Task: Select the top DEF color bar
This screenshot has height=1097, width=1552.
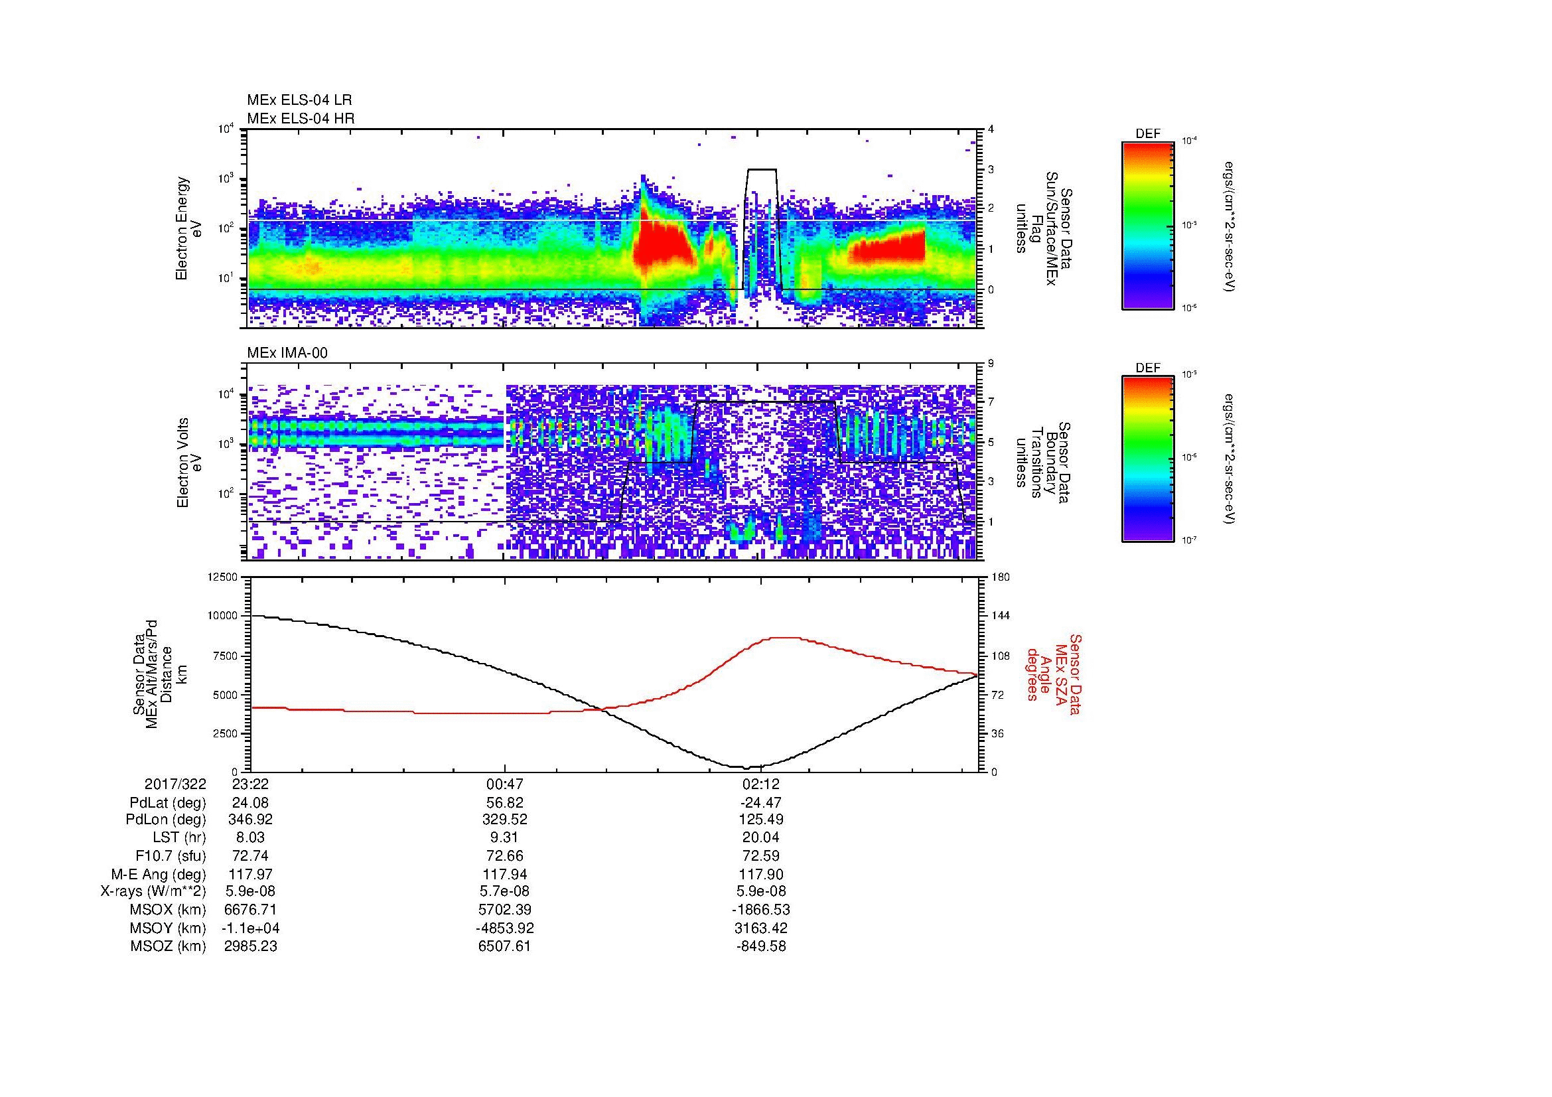Action: tap(1148, 225)
